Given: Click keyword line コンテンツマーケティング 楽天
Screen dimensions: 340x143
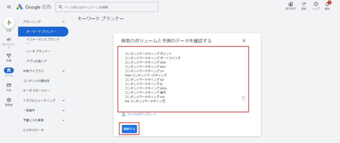Looking at the screenshot, I should (x=145, y=92).
